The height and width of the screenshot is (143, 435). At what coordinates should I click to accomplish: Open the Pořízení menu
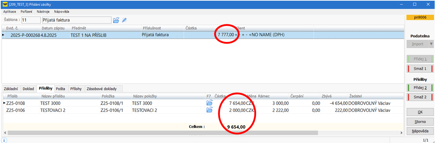[x=26, y=11]
